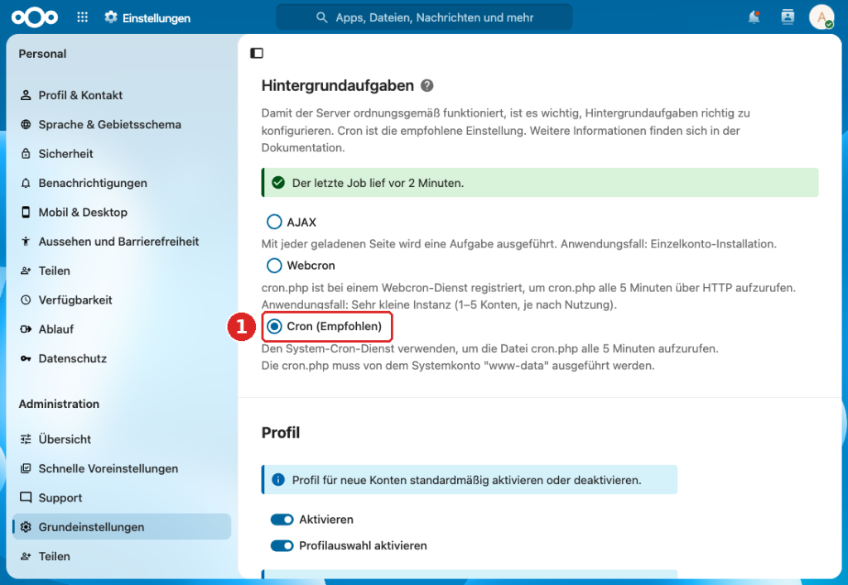848x585 pixels.
Task: Open Aussehen und Barrierefreiheit settings
Action: click(x=123, y=242)
